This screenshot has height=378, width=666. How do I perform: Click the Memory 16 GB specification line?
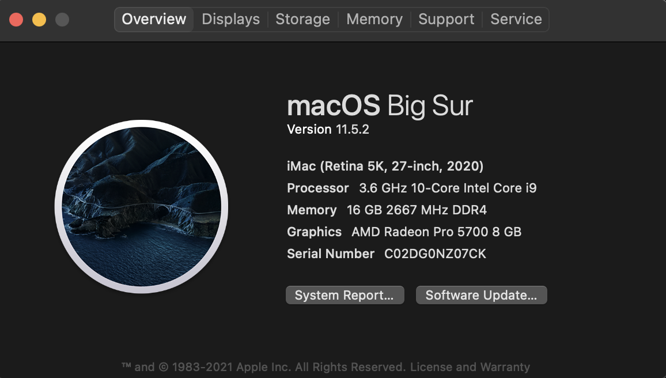tap(387, 210)
